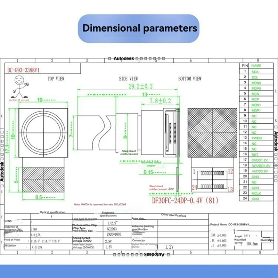Click the "Dimensional parameters" heading

tap(140, 28)
